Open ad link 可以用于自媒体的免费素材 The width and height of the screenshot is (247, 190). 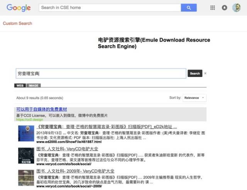42,109
